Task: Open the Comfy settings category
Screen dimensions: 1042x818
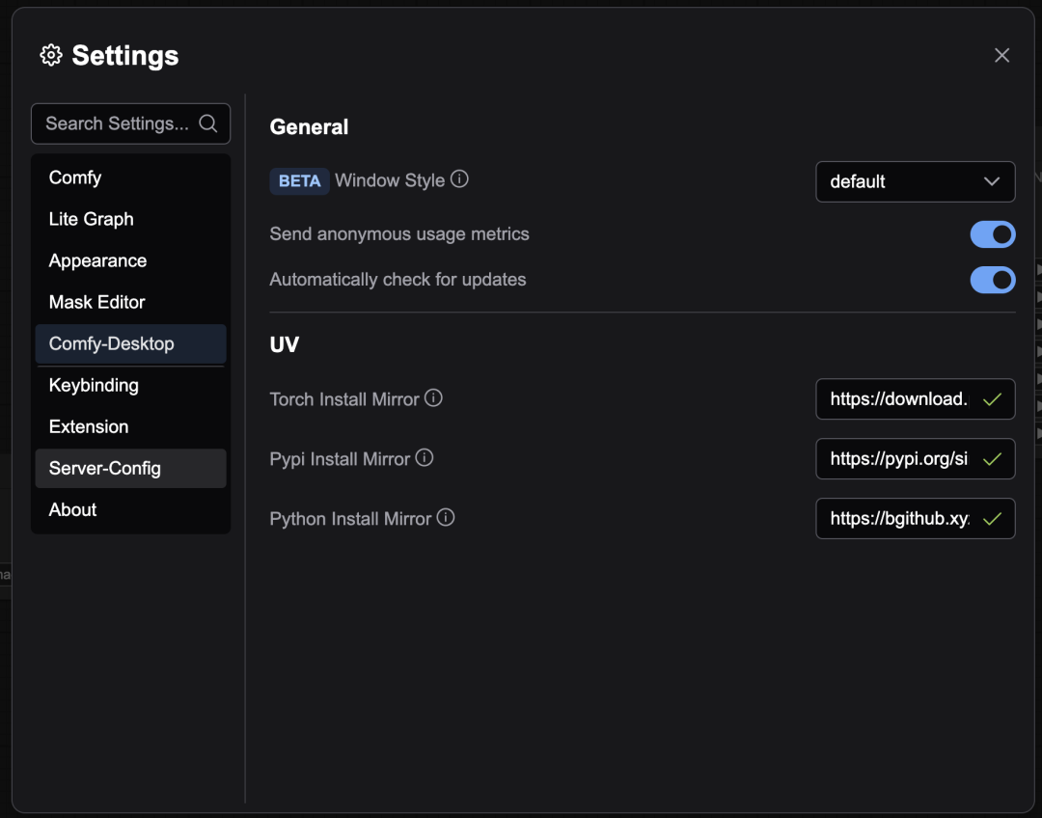Action: point(75,177)
